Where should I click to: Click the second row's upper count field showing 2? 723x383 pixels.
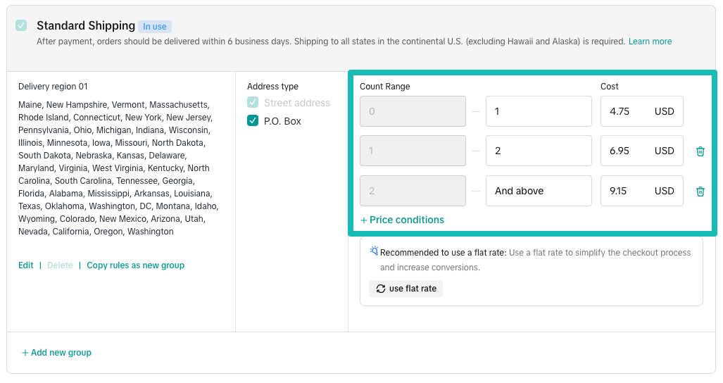coord(538,151)
